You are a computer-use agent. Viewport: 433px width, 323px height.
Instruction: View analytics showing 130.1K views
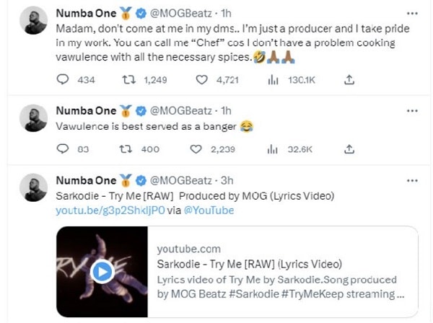274,80
